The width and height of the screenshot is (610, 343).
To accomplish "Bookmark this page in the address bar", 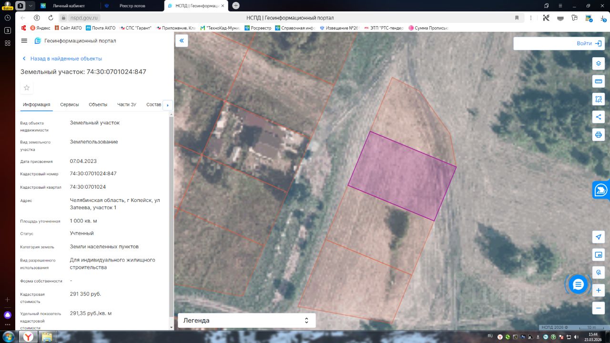I will (517, 18).
